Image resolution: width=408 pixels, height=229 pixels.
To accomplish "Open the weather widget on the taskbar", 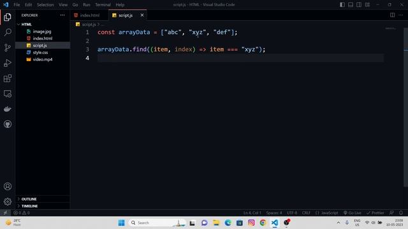I will 13,223.
